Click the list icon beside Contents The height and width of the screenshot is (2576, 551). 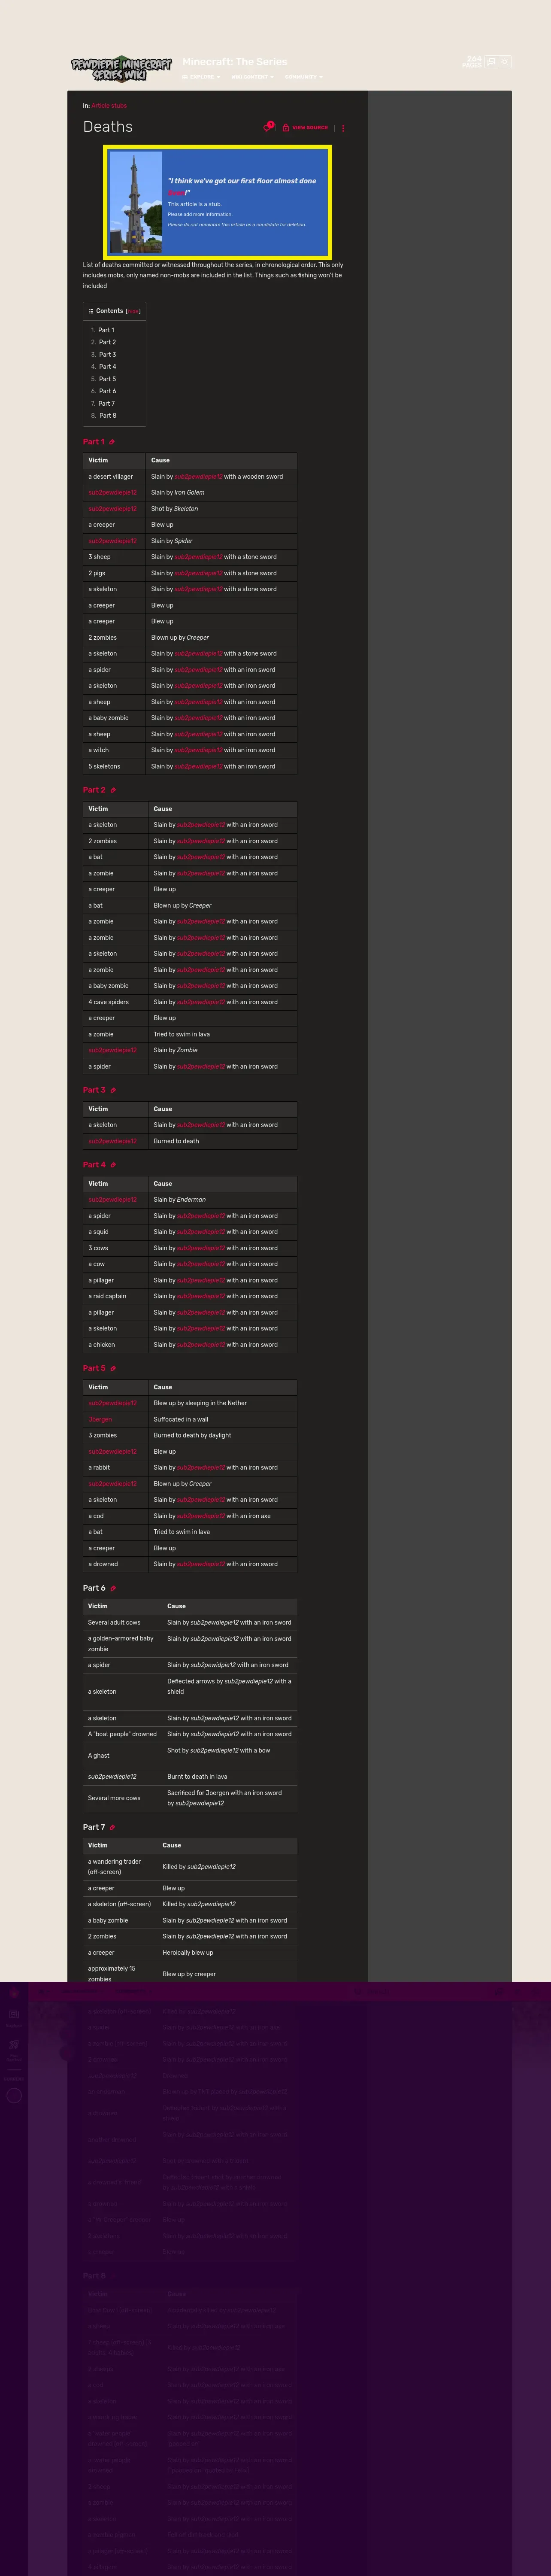click(x=91, y=311)
